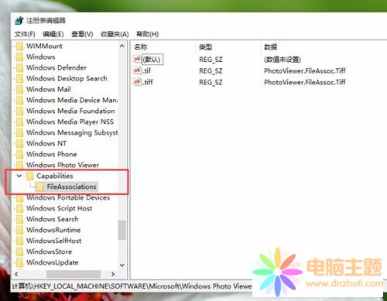Click (数值未设置) data cell
Screen dimensions: 387x301
pyautogui.click(x=283, y=60)
